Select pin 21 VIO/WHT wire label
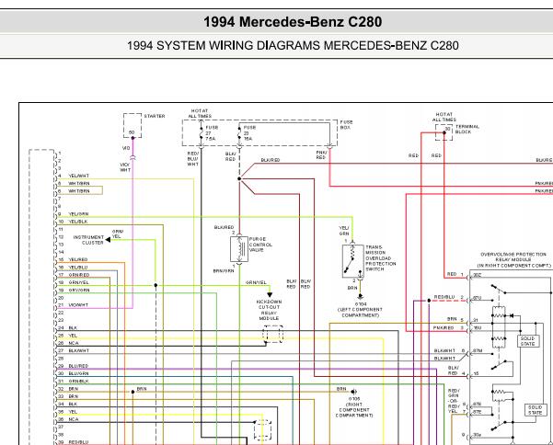This screenshot has width=553, height=445. point(78,305)
